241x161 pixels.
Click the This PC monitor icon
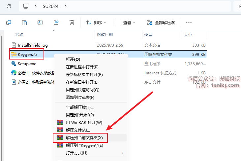coord(26,6)
